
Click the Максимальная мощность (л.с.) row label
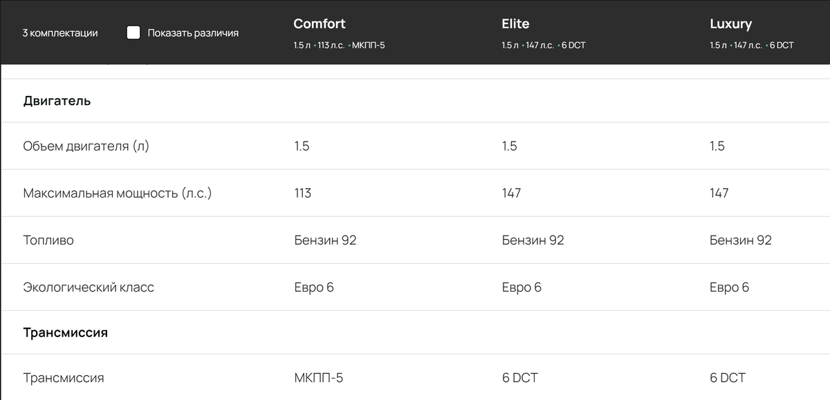click(x=118, y=193)
